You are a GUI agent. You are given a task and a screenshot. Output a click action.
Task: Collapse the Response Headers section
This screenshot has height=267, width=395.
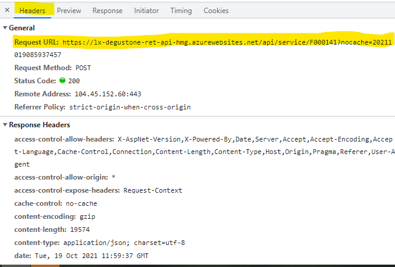[5, 125]
